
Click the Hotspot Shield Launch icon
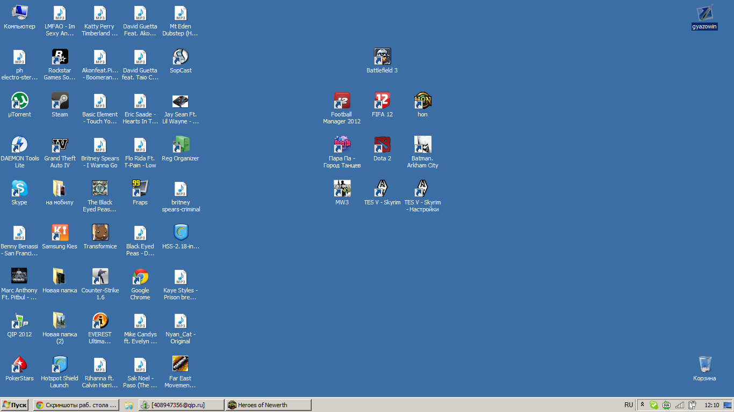(60, 372)
